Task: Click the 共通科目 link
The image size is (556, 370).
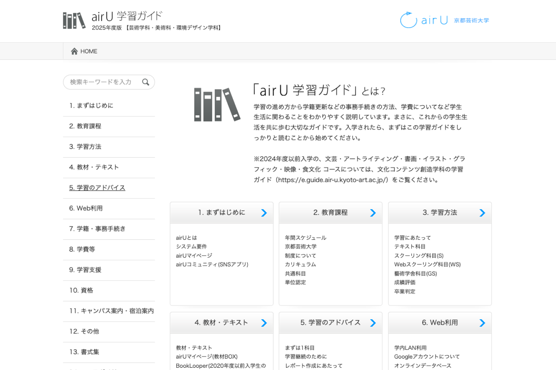Action: (x=296, y=273)
